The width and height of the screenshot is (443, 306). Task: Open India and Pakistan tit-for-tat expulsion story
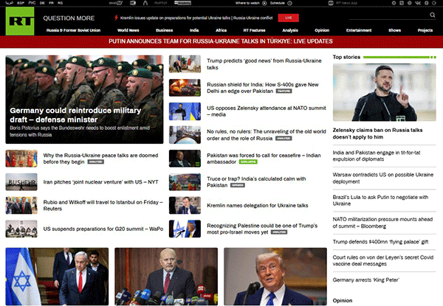(x=377, y=156)
